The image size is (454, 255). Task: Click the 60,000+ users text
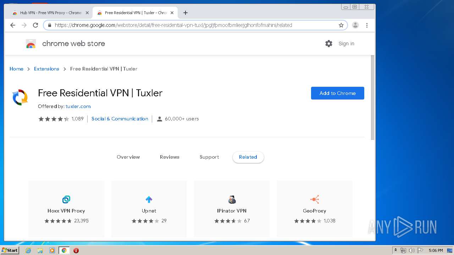click(182, 119)
